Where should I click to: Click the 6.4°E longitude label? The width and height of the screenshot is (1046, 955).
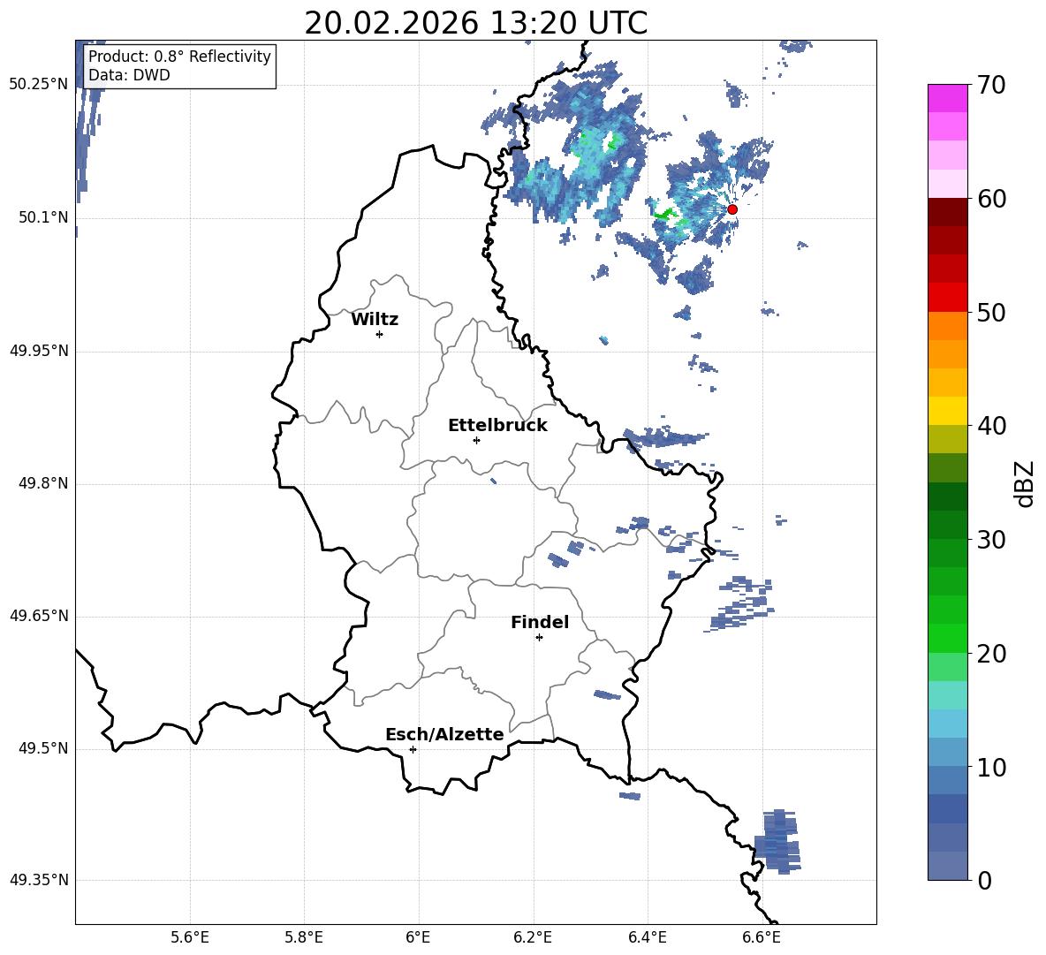coord(647,937)
